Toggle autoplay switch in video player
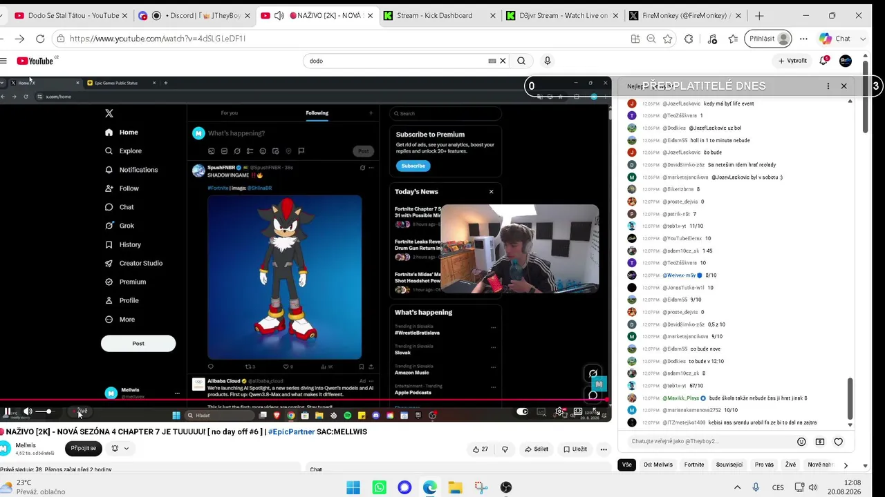Viewport: 885px width, 497px height. coord(522,412)
